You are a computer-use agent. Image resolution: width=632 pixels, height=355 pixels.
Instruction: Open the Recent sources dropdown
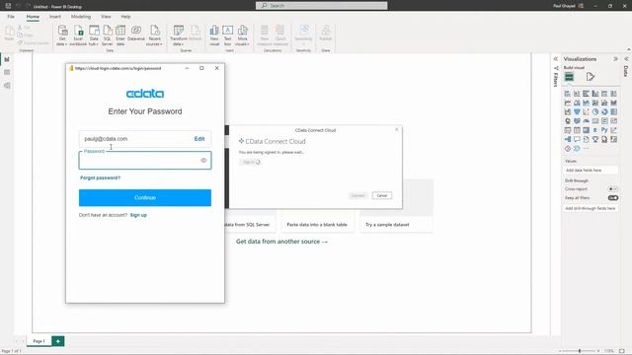pos(155,35)
